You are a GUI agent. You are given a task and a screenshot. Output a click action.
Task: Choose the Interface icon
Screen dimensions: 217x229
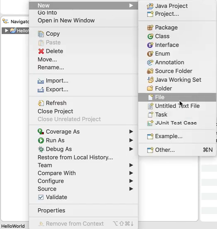(150, 45)
